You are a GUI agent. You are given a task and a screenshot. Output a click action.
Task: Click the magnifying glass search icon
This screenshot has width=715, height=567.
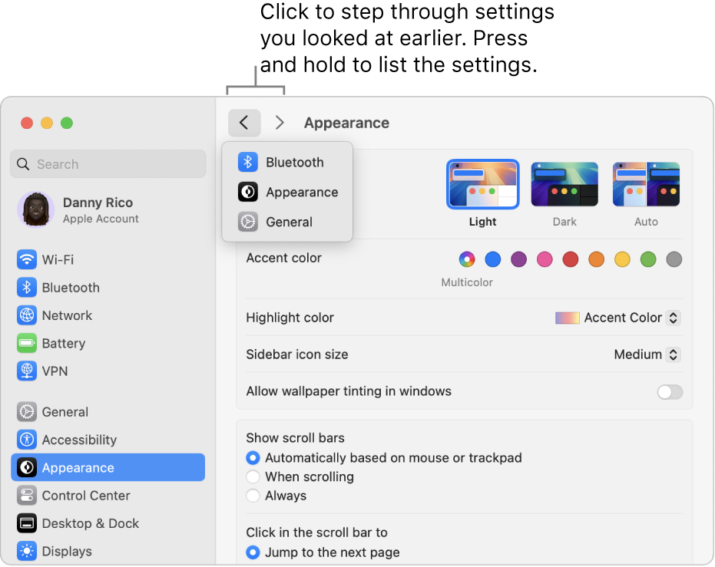(23, 164)
